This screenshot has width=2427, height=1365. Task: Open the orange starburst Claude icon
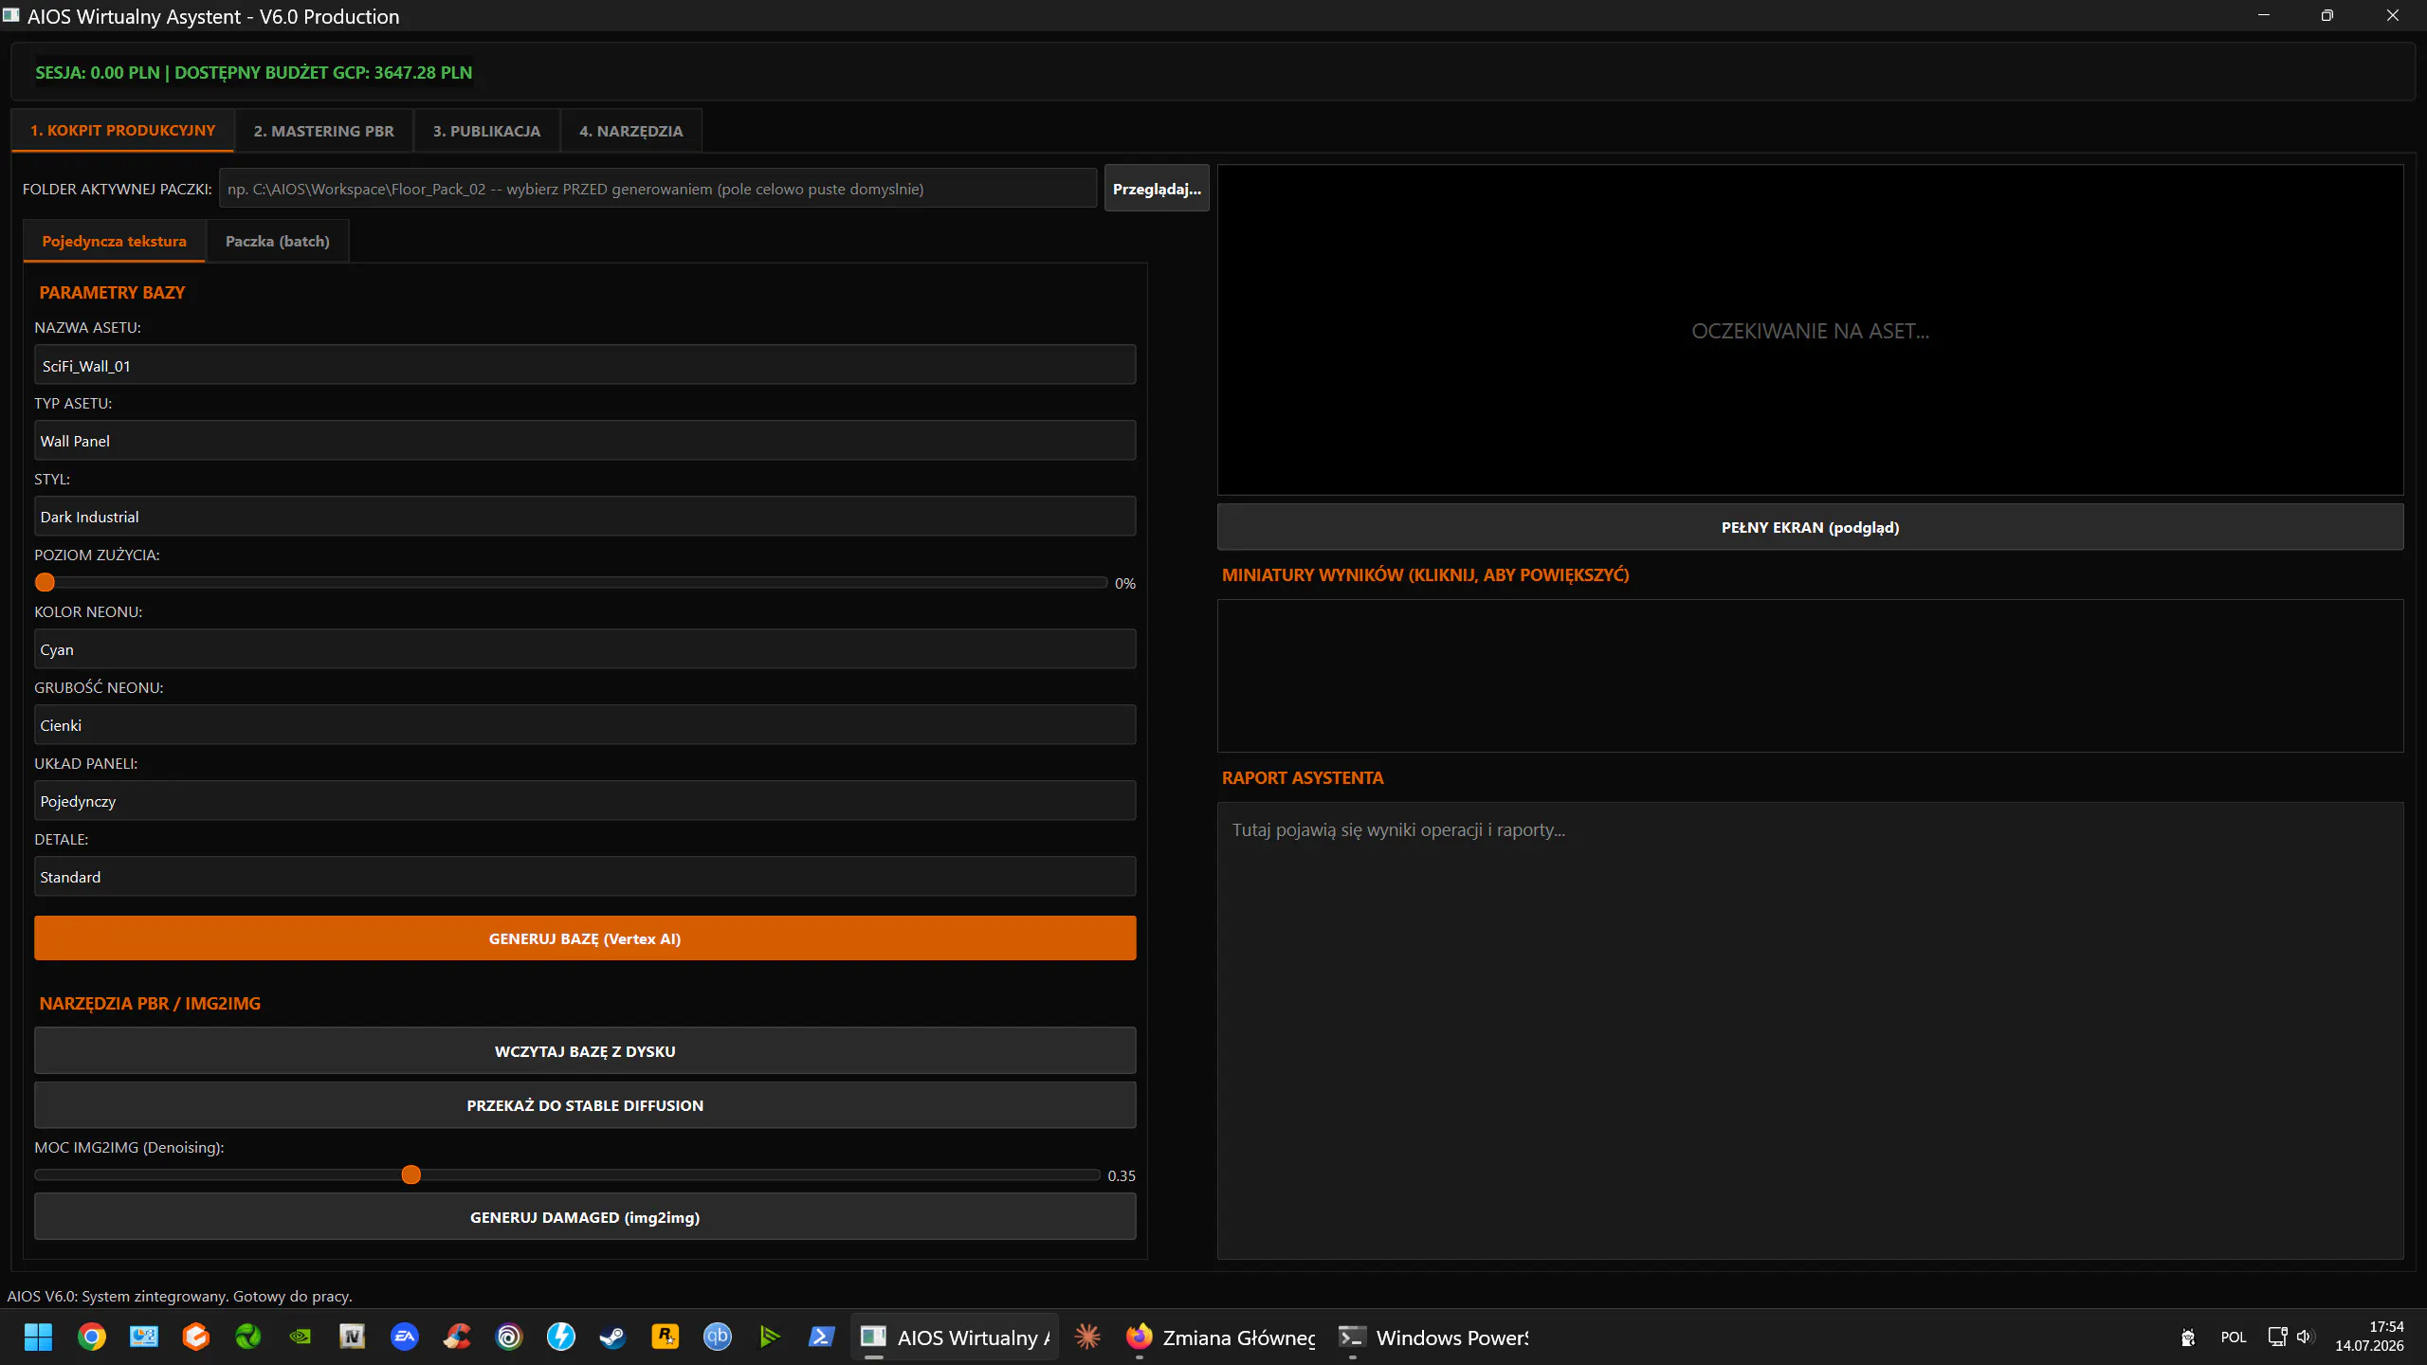[1087, 1337]
